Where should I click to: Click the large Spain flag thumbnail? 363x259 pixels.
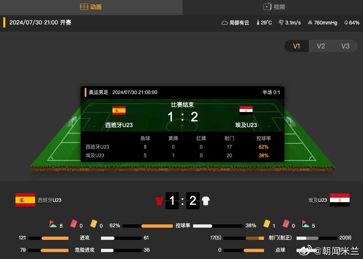tap(25, 200)
